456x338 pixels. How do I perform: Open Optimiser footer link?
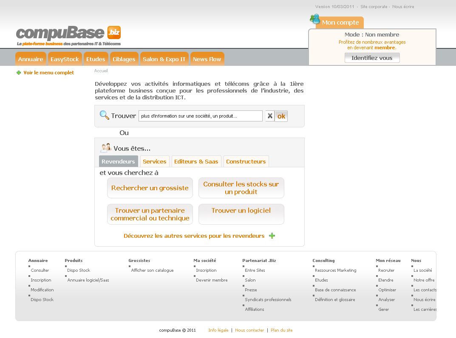click(x=387, y=290)
